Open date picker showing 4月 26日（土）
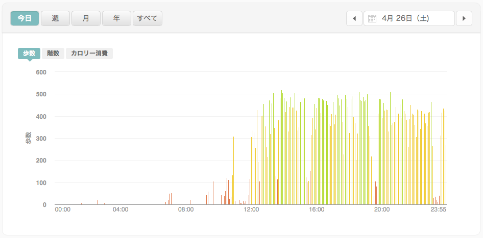 409,18
